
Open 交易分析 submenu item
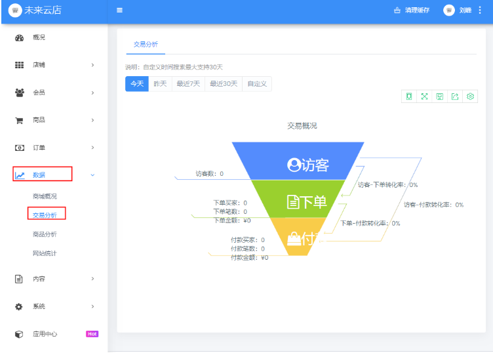[x=45, y=215]
